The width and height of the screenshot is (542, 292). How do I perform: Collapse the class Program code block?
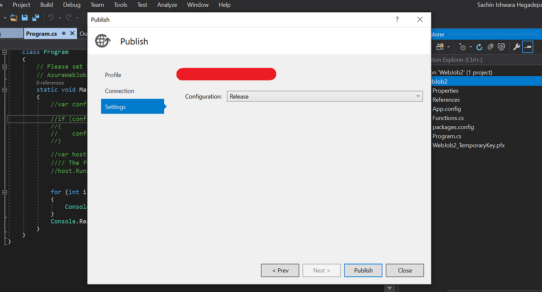pyautogui.click(x=5, y=52)
